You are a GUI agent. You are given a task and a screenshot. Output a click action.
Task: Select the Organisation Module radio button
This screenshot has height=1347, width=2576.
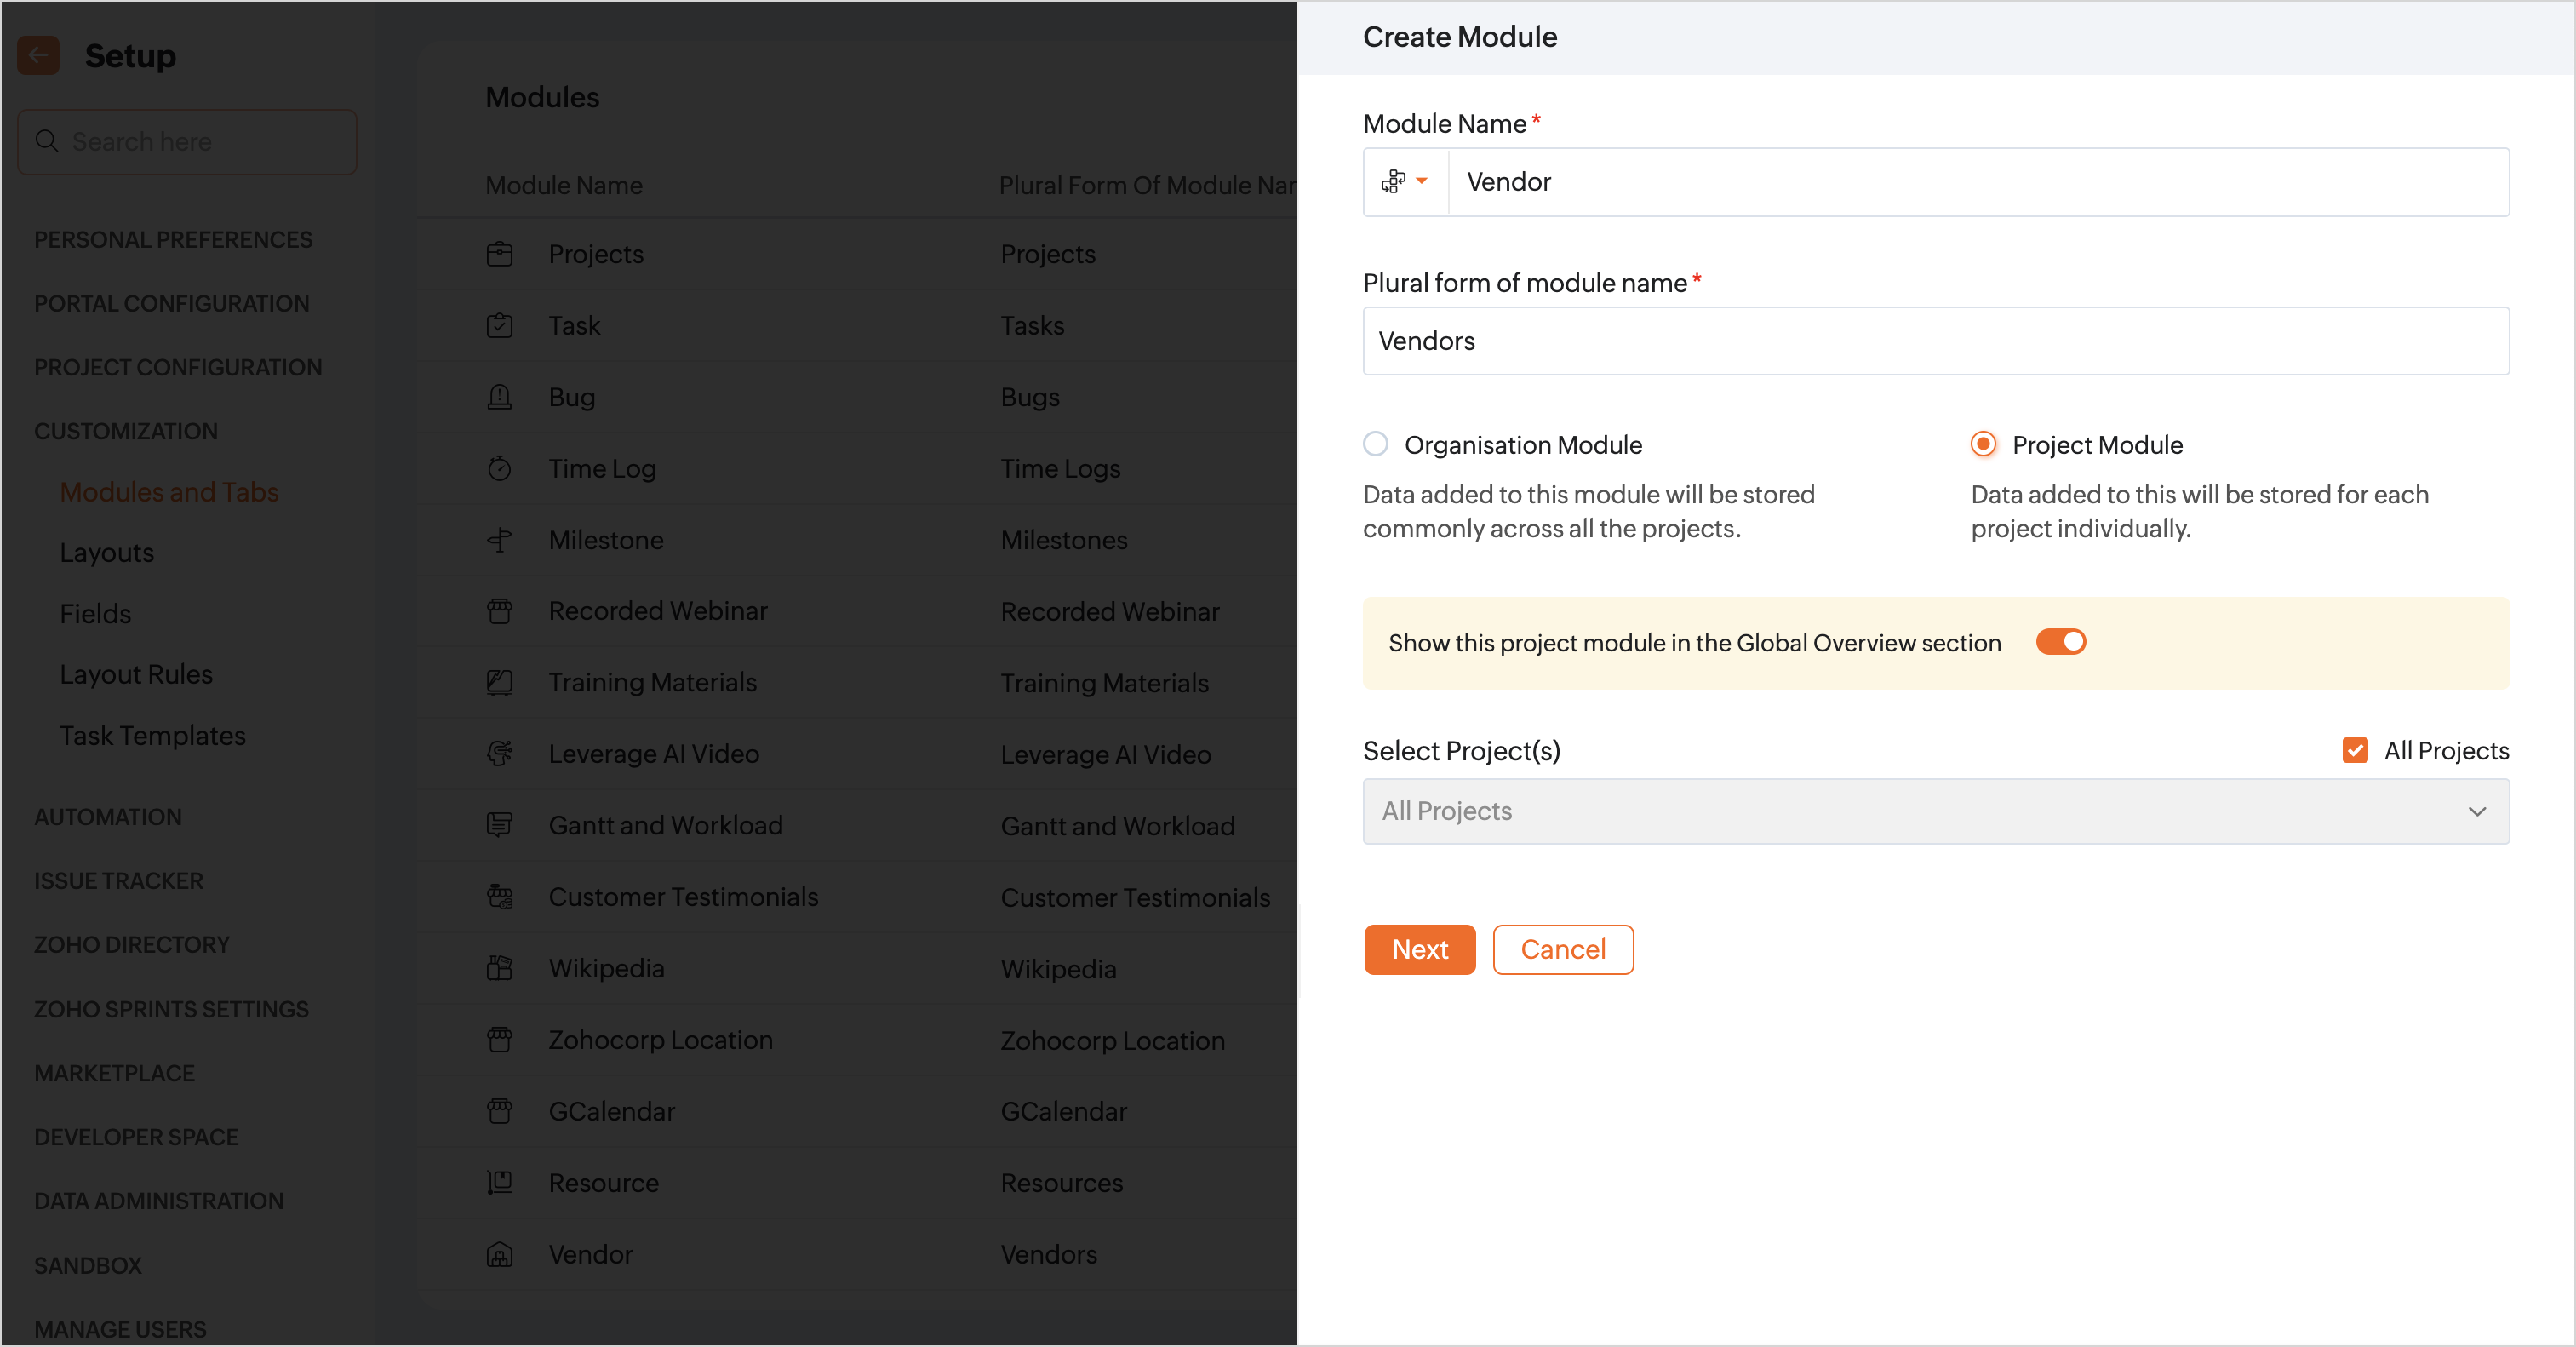point(1376,444)
